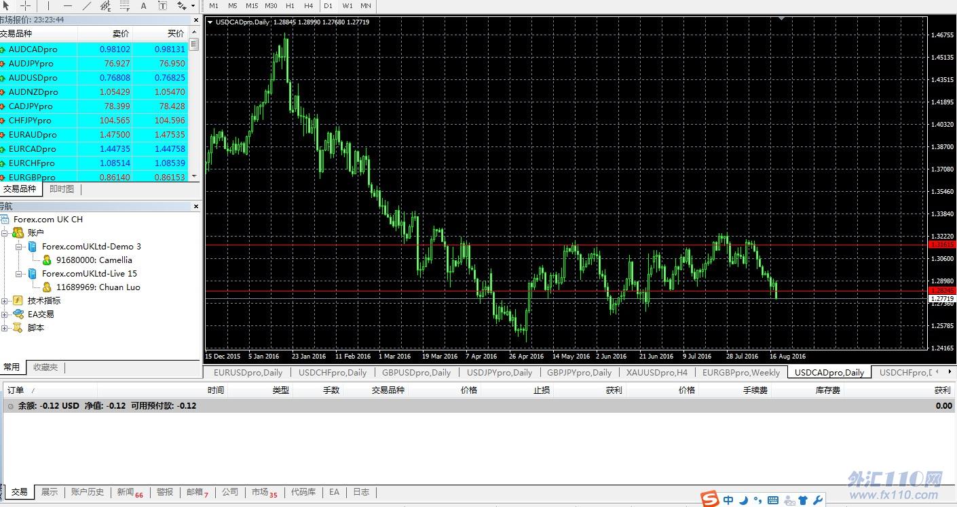This screenshot has height=507, width=957.
Task: Open the 市场 terminal tab
Action: (264, 492)
